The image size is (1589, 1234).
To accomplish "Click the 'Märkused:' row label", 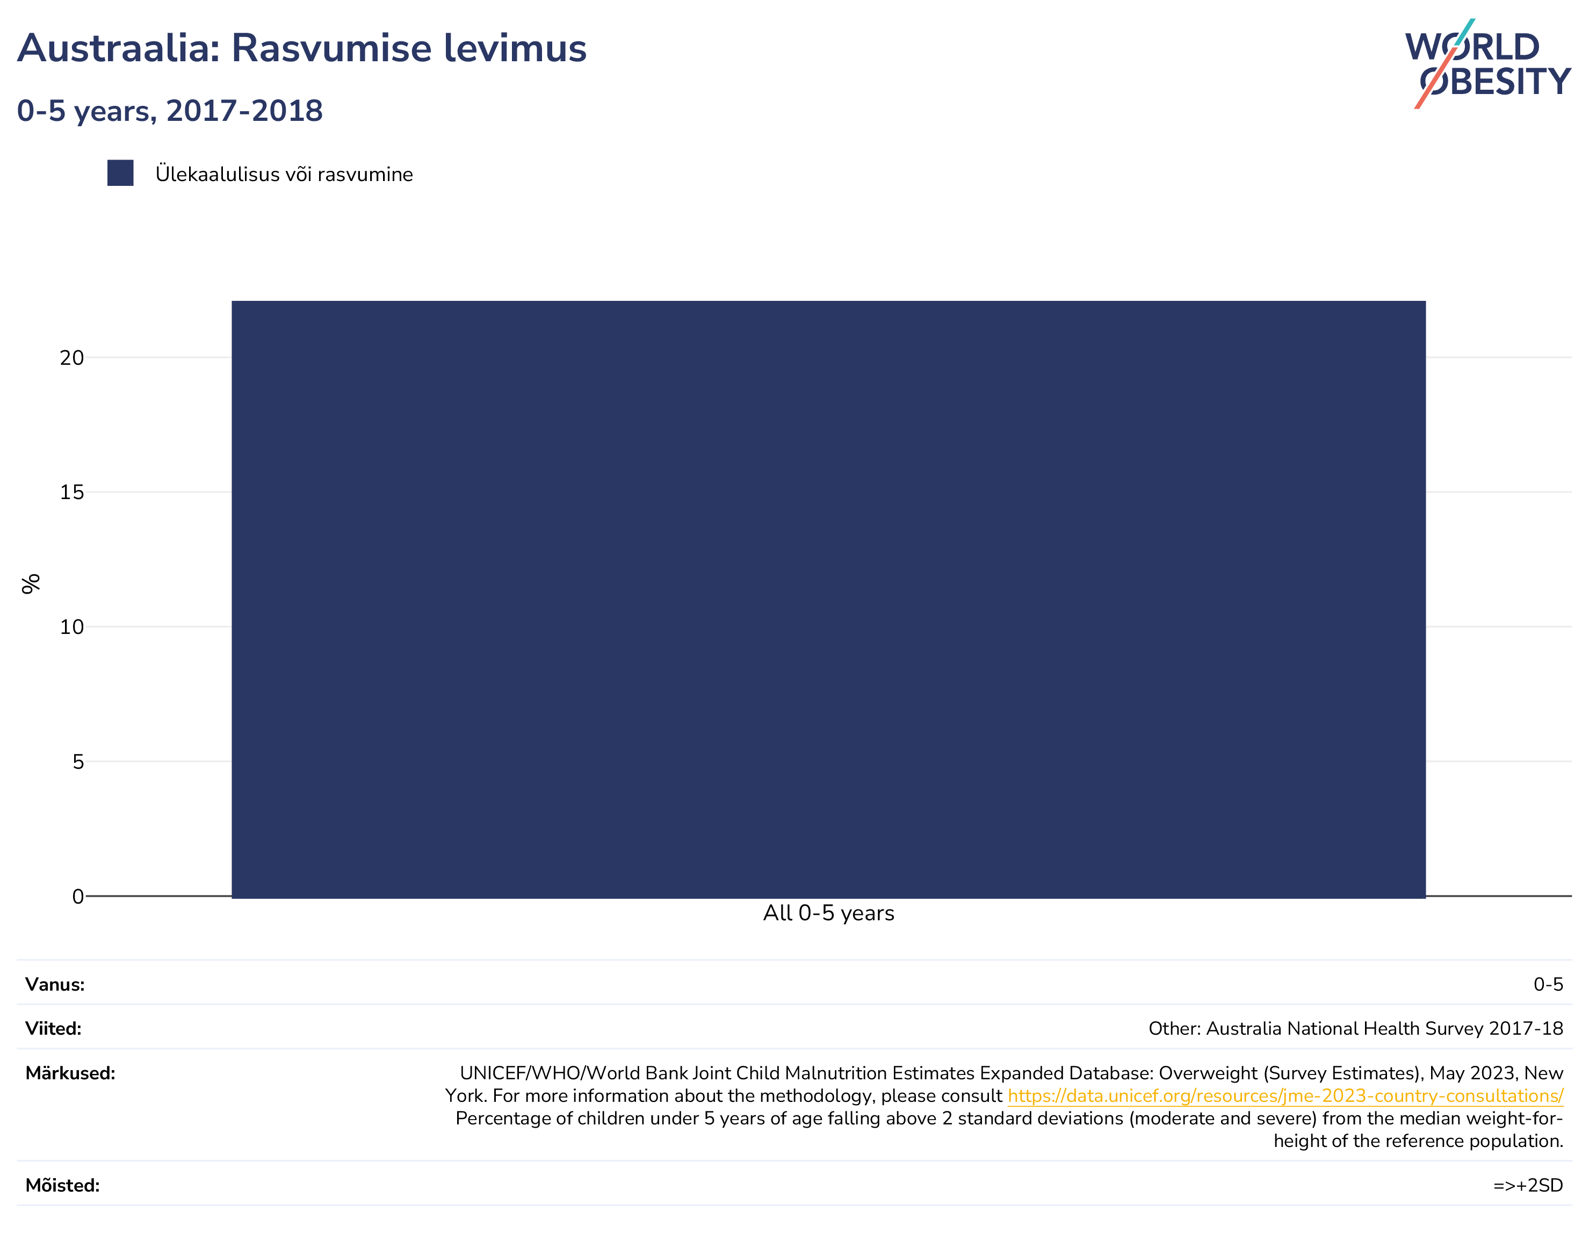I will (70, 1073).
